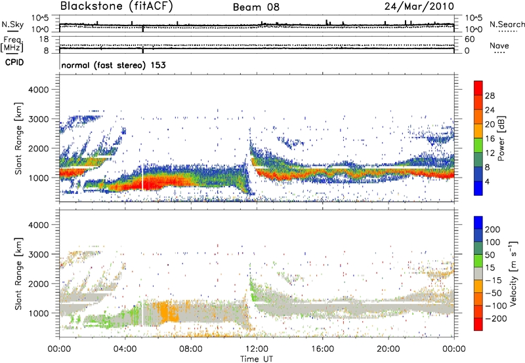The height and width of the screenshot is (363, 525).
Task: Click the left 10^5 noise tick label
Action: (x=40, y=18)
